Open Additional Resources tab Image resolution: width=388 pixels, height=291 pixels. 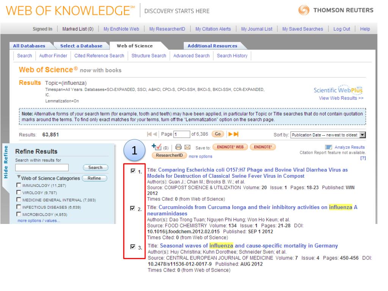(x=212, y=46)
